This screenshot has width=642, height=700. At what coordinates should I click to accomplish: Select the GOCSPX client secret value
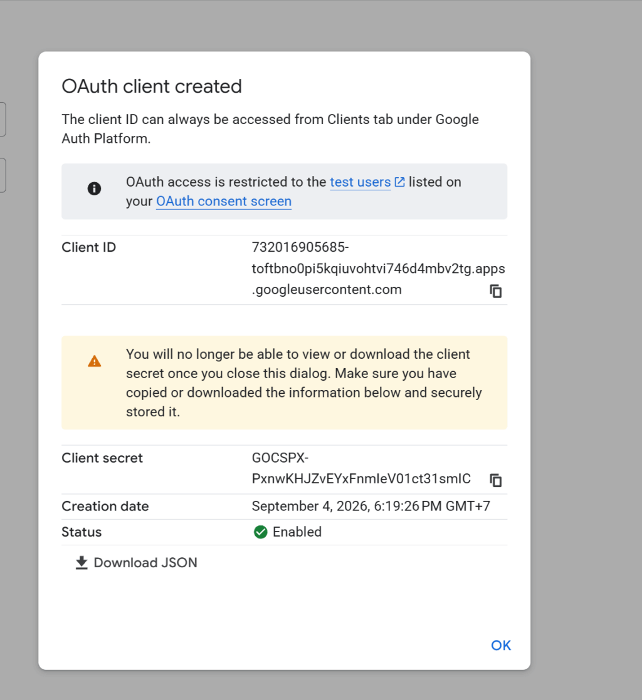(x=361, y=468)
